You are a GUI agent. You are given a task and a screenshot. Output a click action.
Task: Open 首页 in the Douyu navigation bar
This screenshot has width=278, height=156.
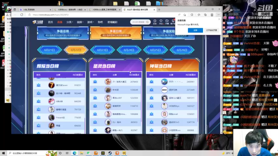click(50, 22)
